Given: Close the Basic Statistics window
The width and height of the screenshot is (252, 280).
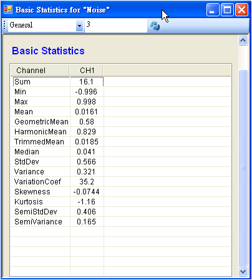Looking at the screenshot, I should coord(241,10).
